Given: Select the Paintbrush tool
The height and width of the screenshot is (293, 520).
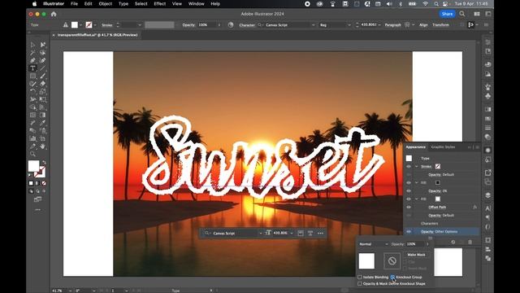Looking at the screenshot, I should [43, 76].
